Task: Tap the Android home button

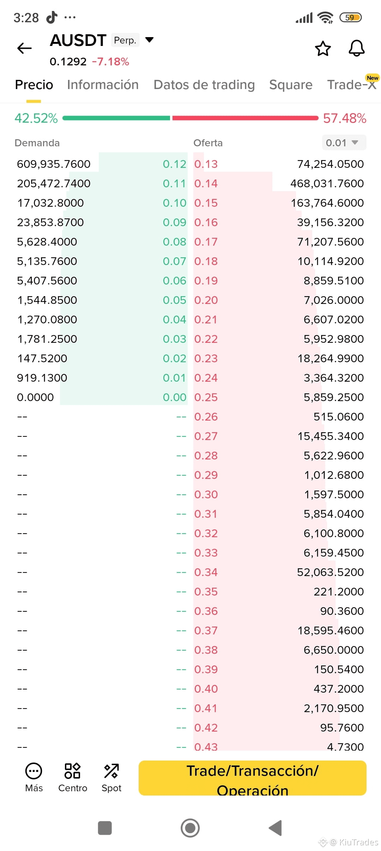Action: coord(190,828)
